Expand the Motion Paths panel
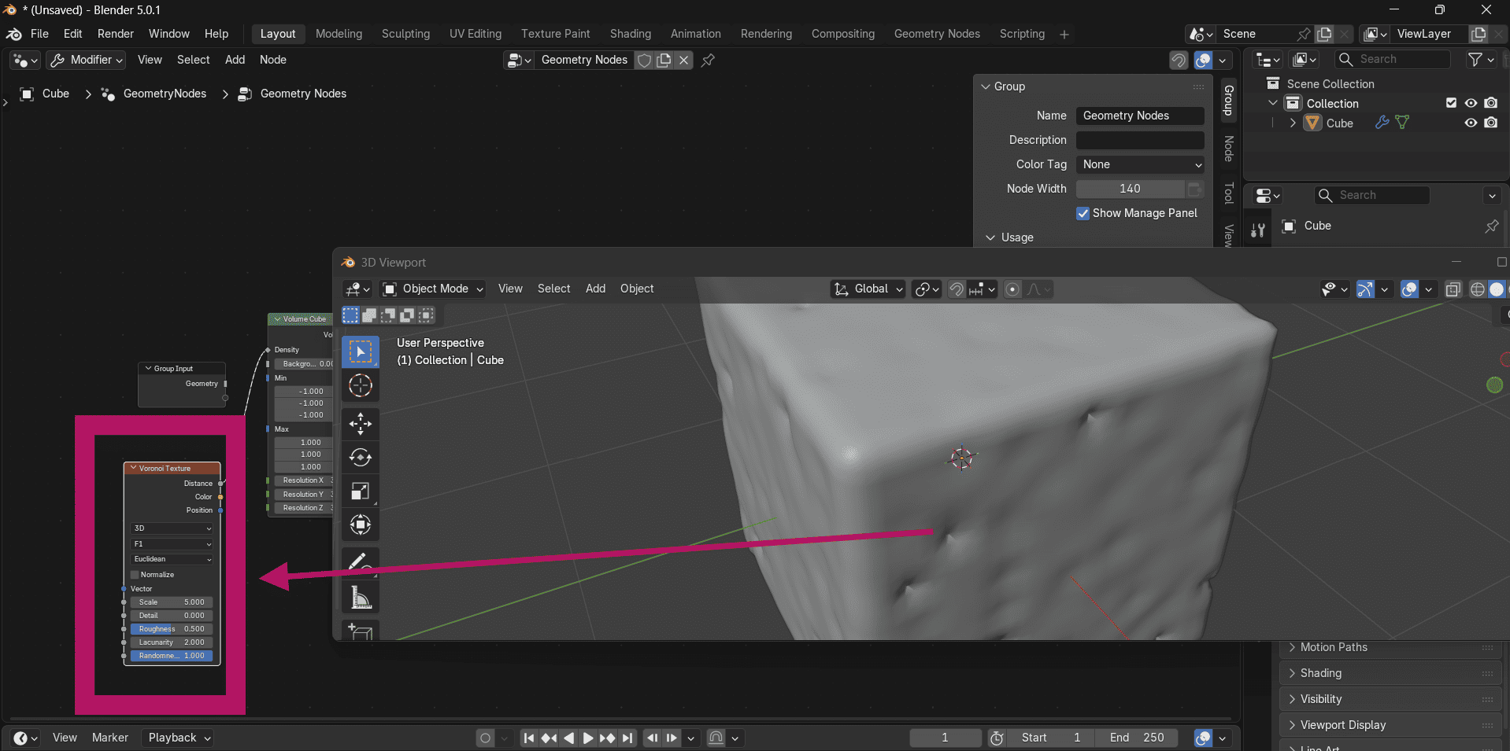Screen dimensions: 1510x751 point(1334,647)
